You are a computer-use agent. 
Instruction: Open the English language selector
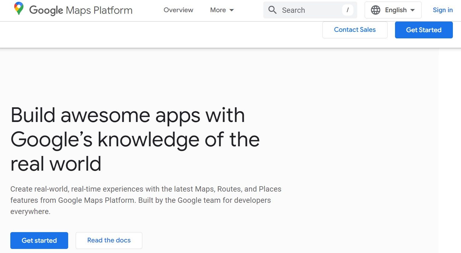point(393,10)
